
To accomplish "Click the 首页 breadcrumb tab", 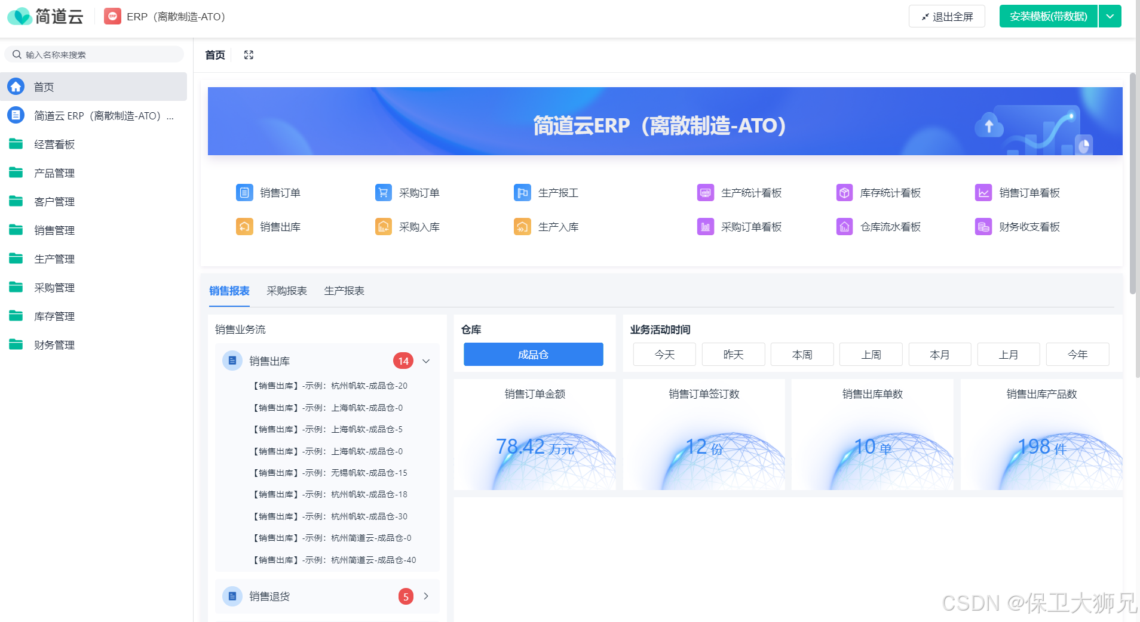I will 215,55.
